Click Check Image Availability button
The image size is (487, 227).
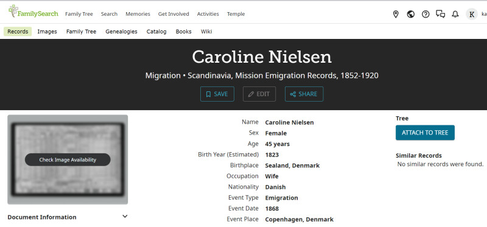(x=68, y=159)
